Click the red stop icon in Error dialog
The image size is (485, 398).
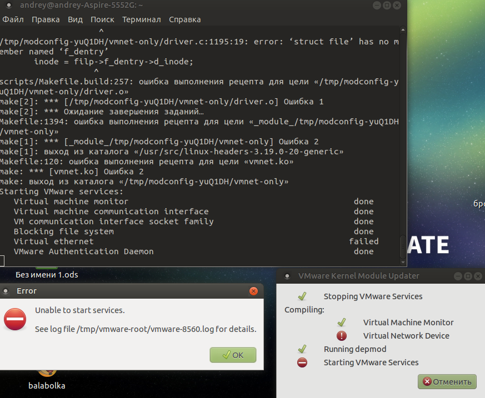(x=15, y=319)
